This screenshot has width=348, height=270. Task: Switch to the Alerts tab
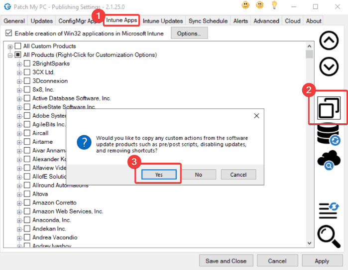point(240,21)
